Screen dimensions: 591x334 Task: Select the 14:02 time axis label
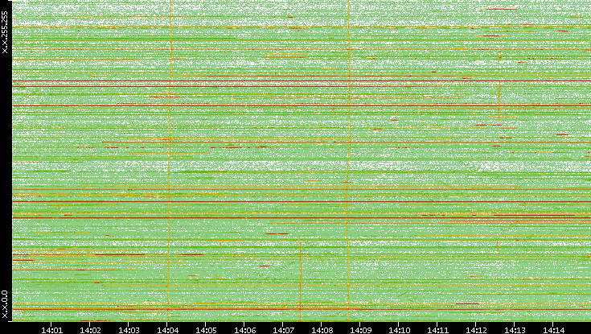(90, 330)
